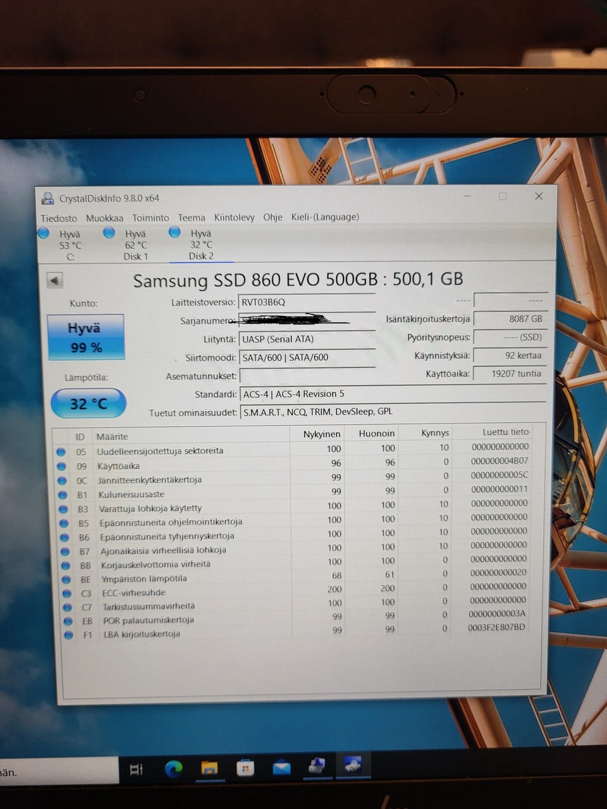607x809 pixels.
Task: Click raw value 0003F2E807BD
Action: pyautogui.click(x=496, y=628)
